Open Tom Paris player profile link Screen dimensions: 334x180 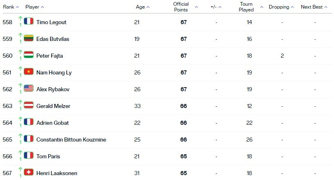click(x=48, y=156)
